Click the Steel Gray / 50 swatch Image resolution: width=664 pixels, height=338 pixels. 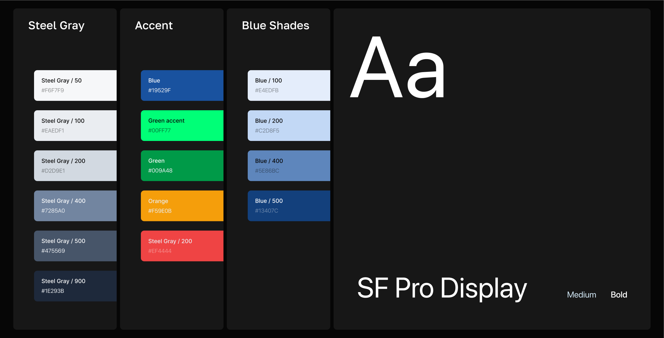[x=75, y=85]
